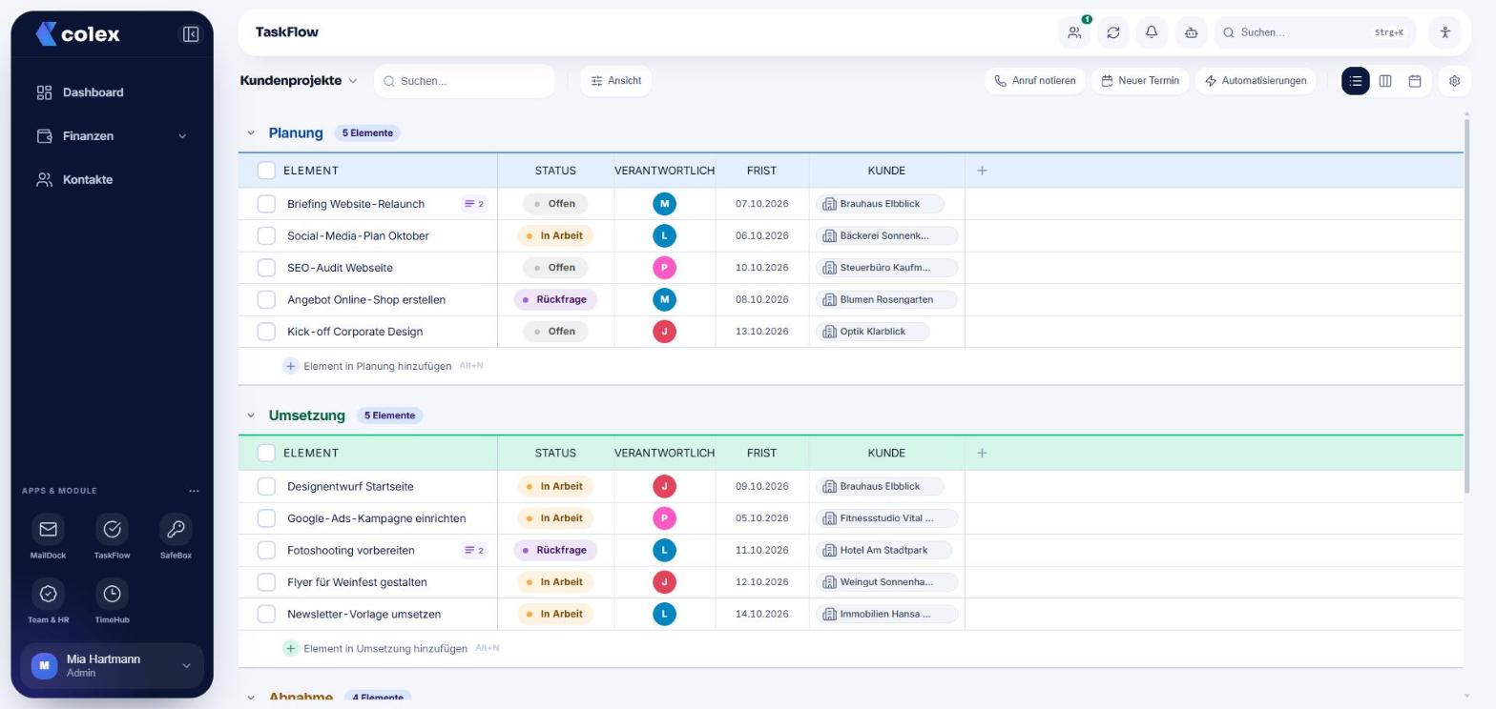Open view settings gear icon
Image resolution: width=1496 pixels, height=709 pixels.
1454,81
